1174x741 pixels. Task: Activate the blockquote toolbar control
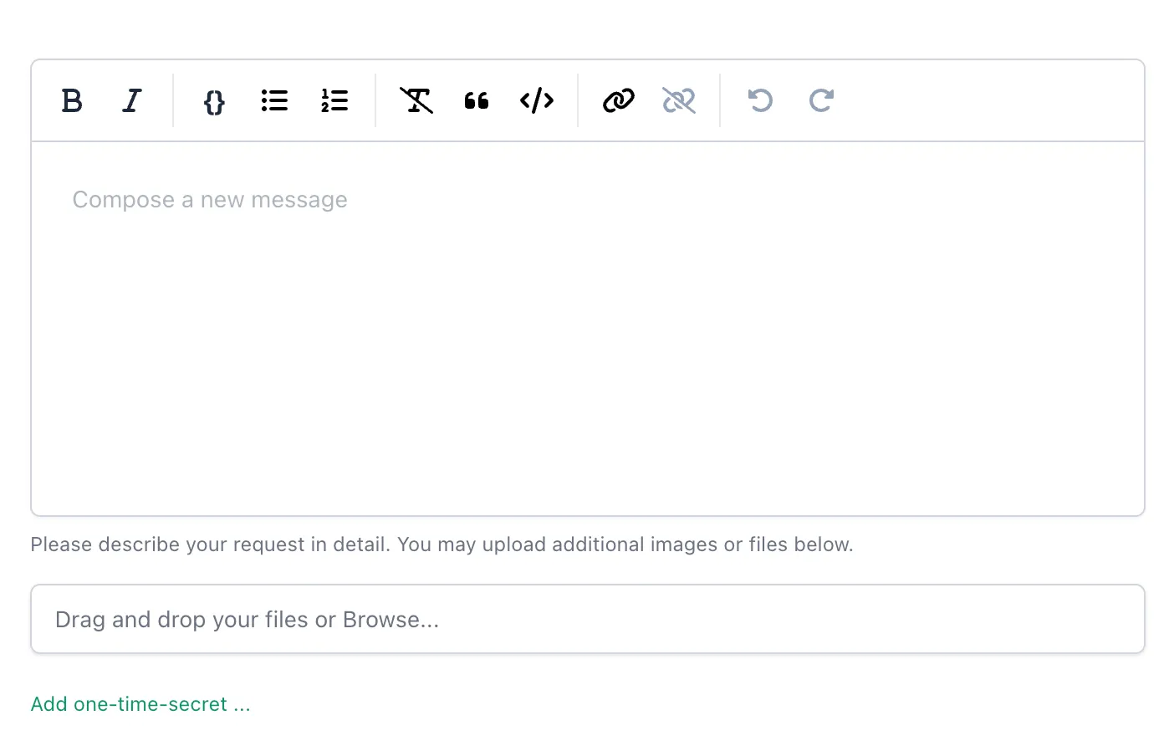(x=476, y=100)
